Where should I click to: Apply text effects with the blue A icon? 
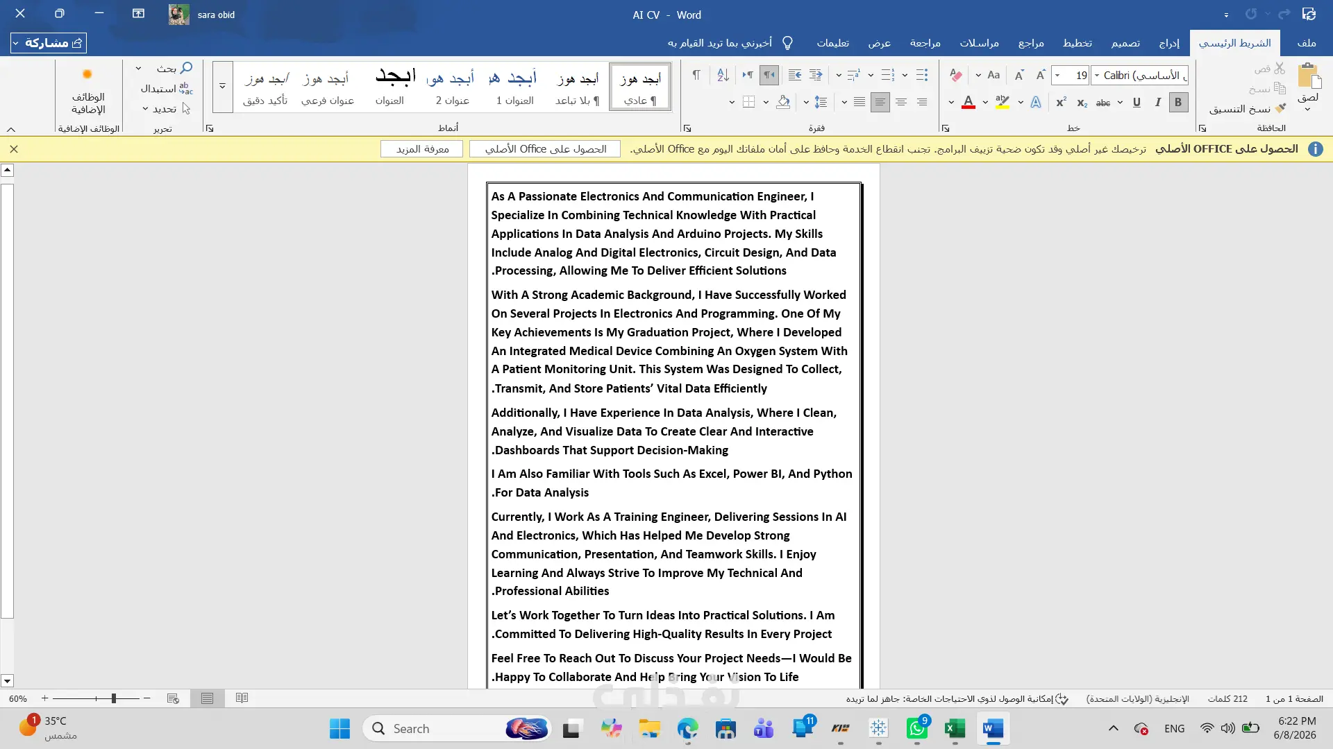click(1035, 103)
